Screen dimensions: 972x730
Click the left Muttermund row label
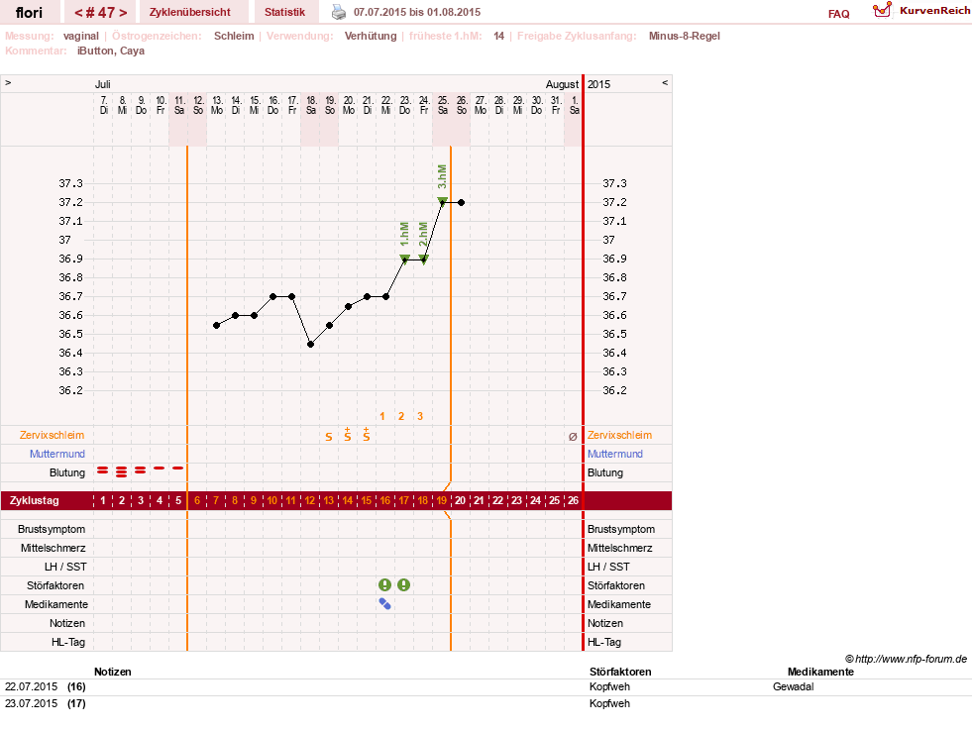[x=57, y=454]
